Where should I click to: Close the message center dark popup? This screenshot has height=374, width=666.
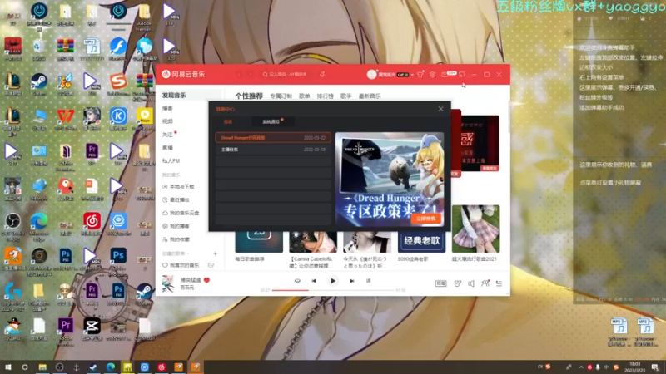pos(440,109)
